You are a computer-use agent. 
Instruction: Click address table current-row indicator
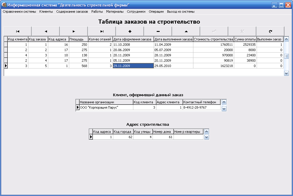click(x=91, y=137)
